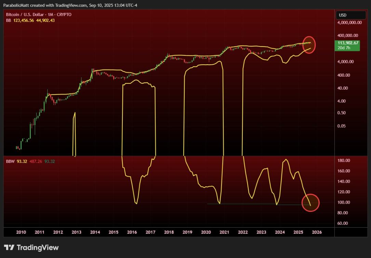This screenshot has height=258, width=371.
Task: Click the green 113,902.67 current price label
Action: [348, 43]
